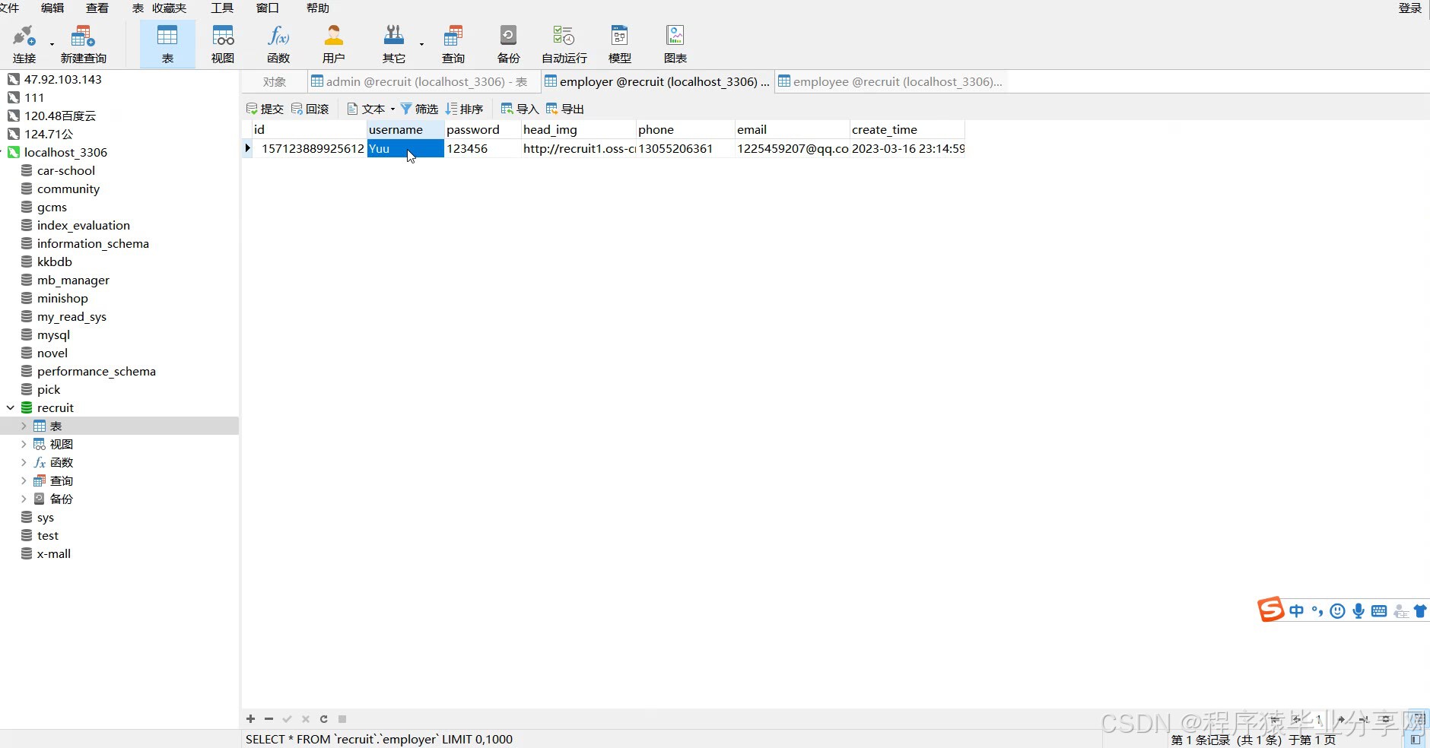Click the create_time column header
Image resolution: width=1430 pixels, height=748 pixels.
(x=907, y=129)
